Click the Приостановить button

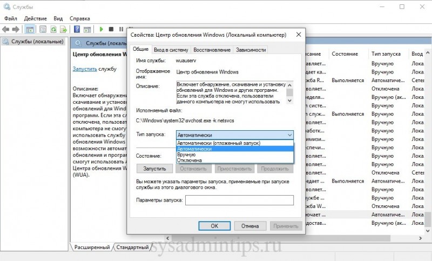click(234, 169)
